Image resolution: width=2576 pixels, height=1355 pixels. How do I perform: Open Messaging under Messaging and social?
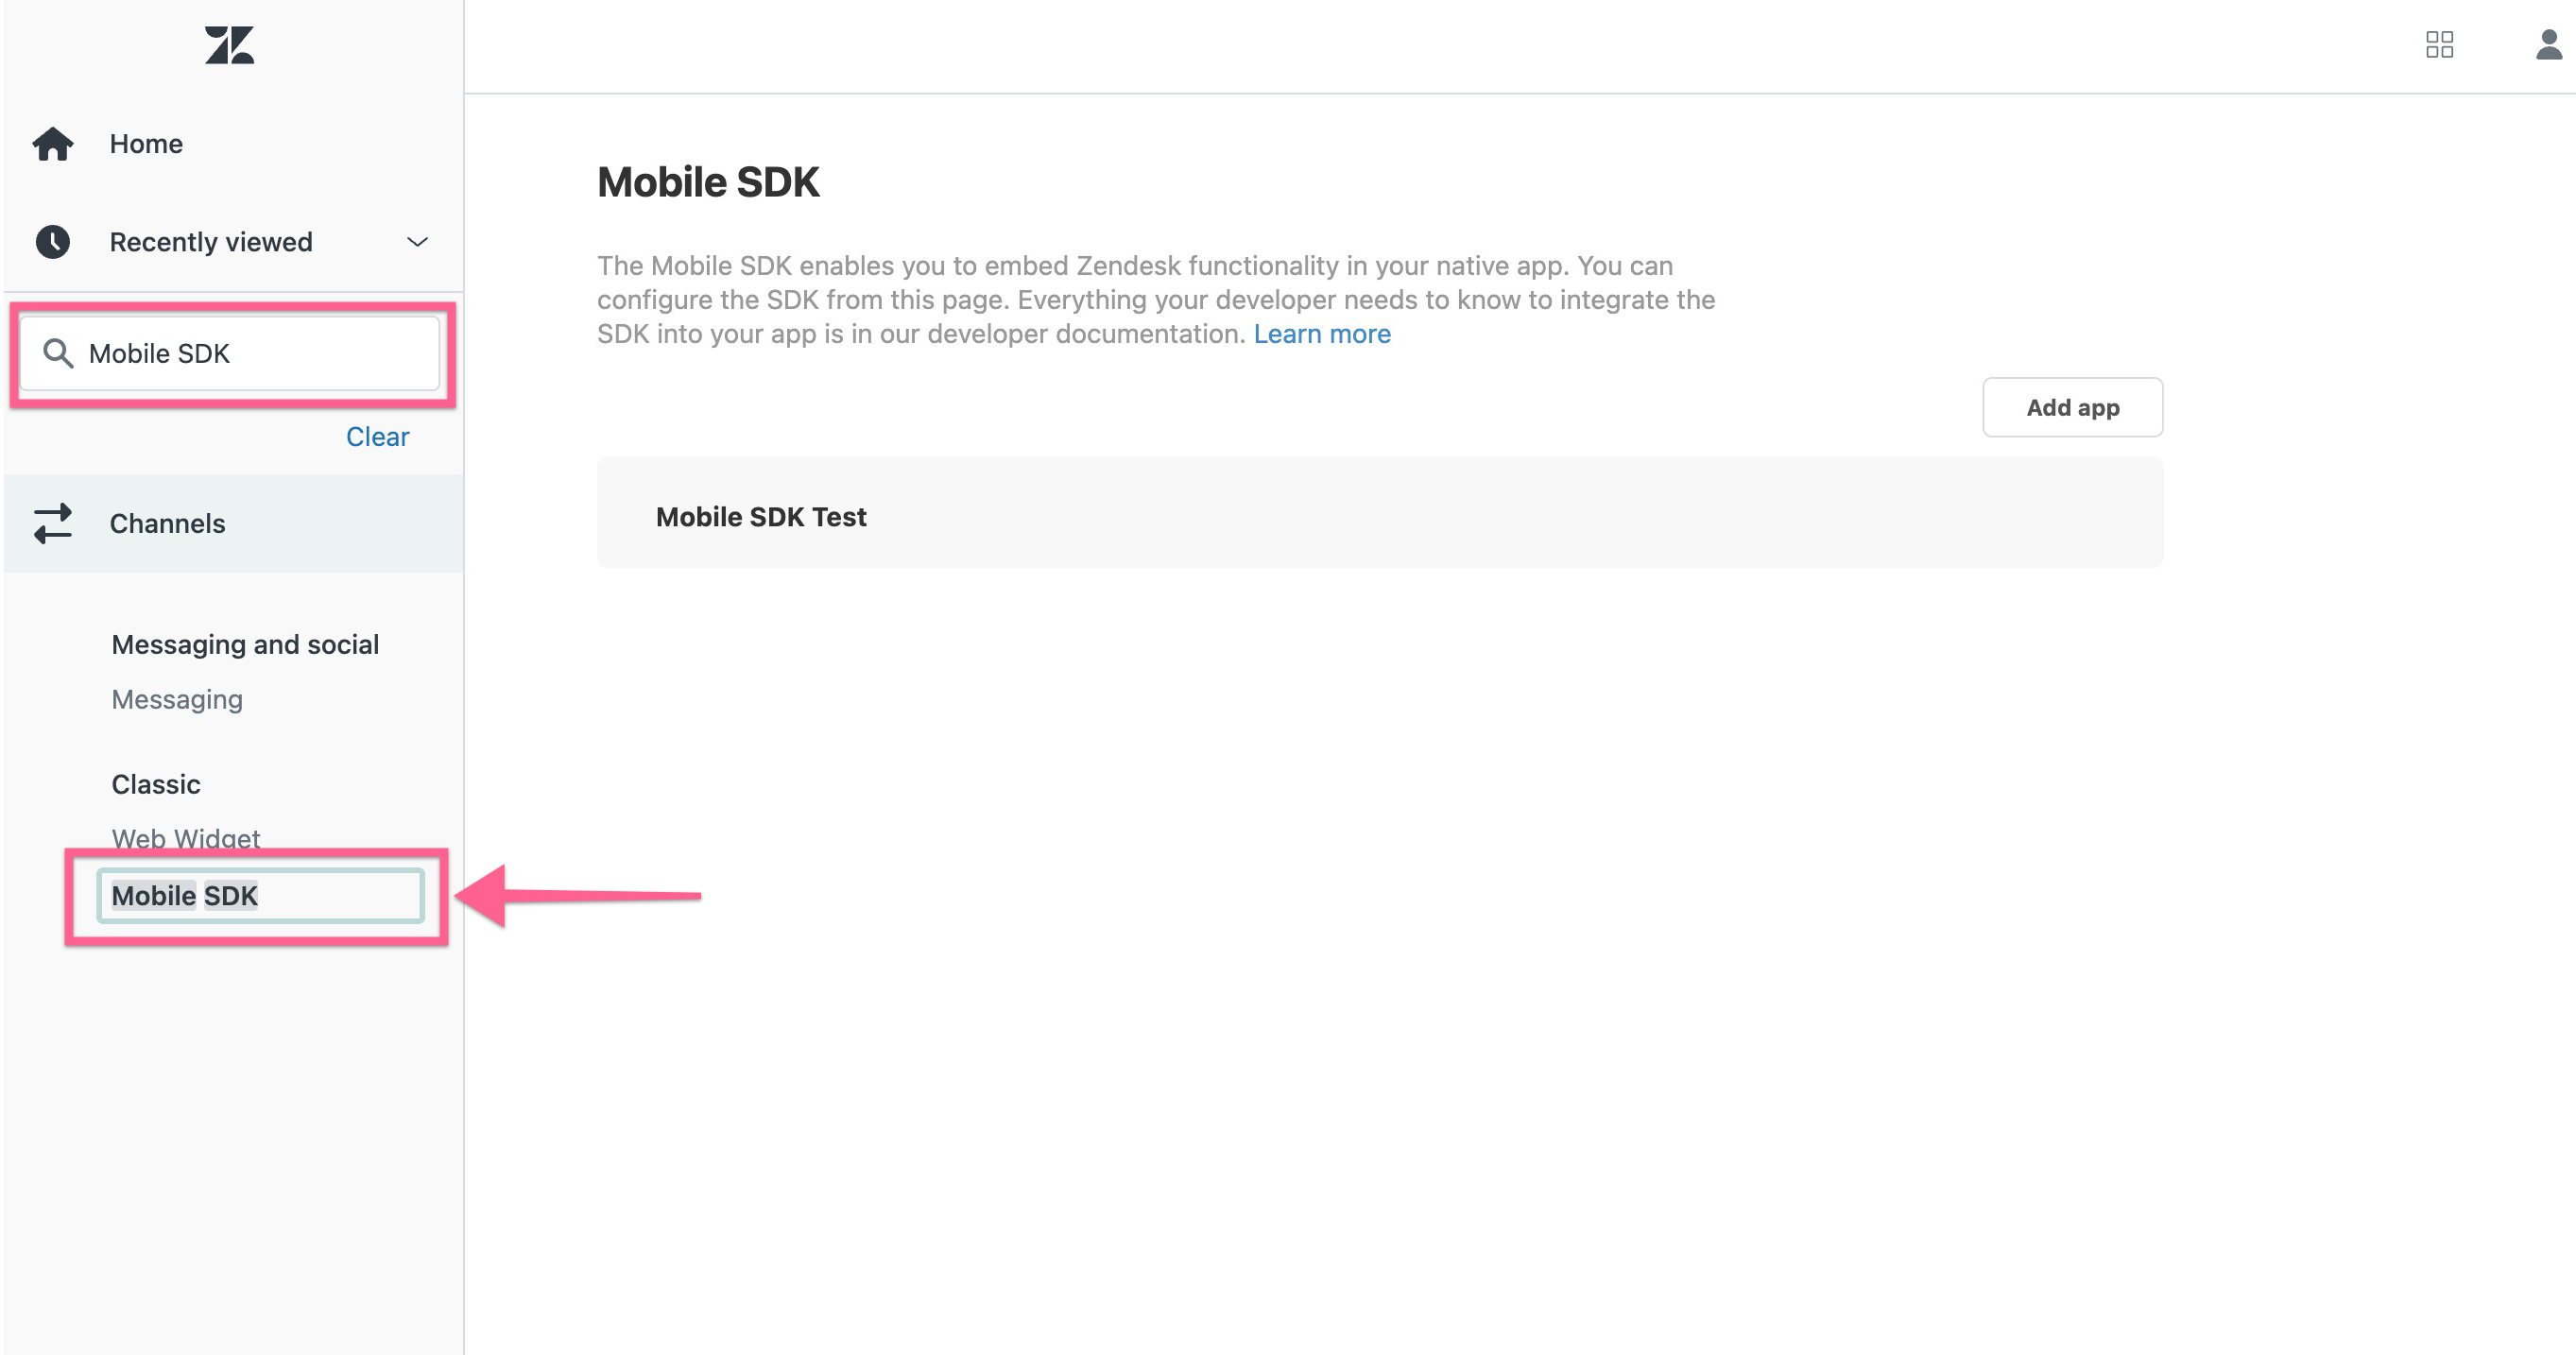coord(176,699)
